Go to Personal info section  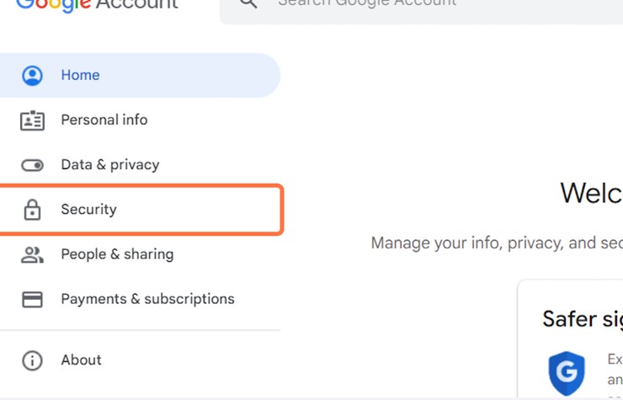pyautogui.click(x=104, y=120)
